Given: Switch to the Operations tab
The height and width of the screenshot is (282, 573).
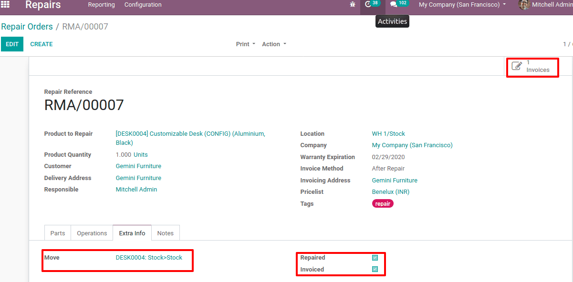Looking at the screenshot, I should coord(92,233).
